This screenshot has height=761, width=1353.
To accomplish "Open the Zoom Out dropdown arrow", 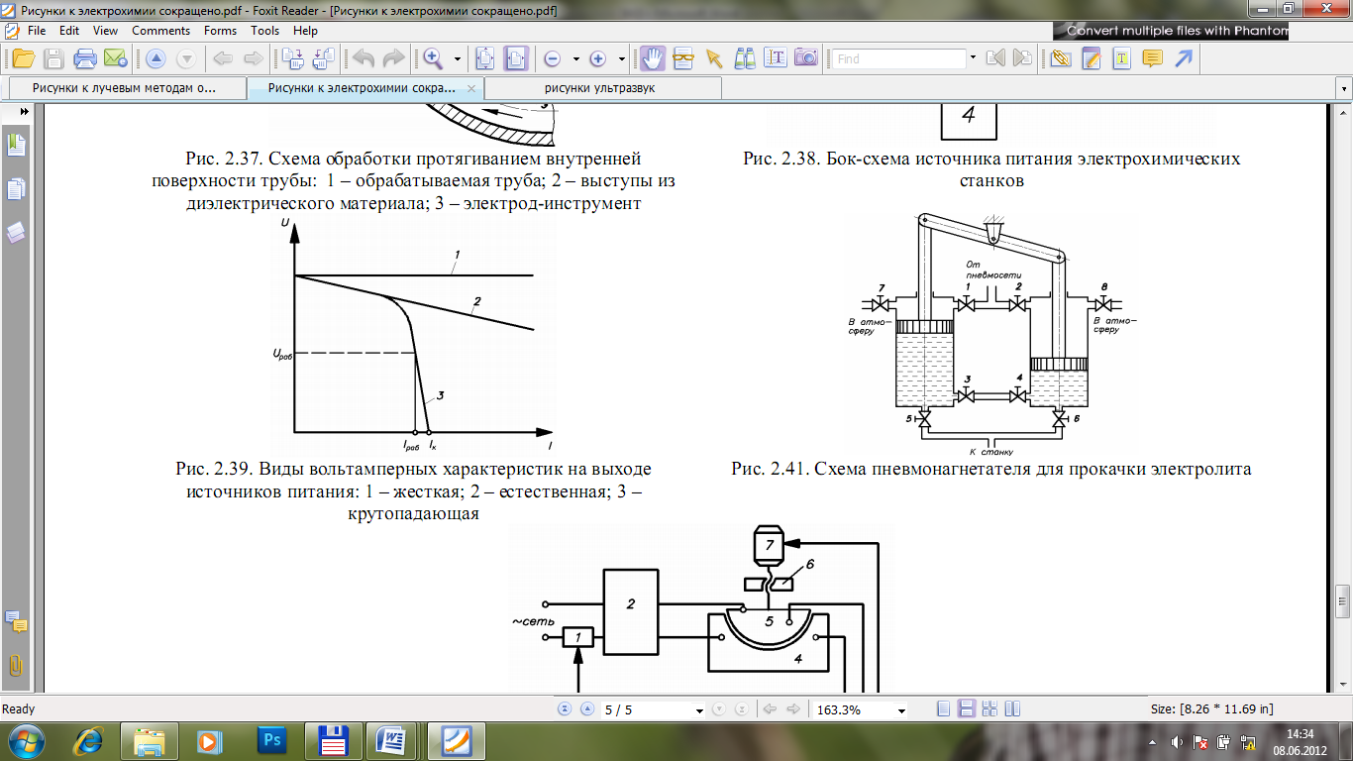I will click(576, 58).
